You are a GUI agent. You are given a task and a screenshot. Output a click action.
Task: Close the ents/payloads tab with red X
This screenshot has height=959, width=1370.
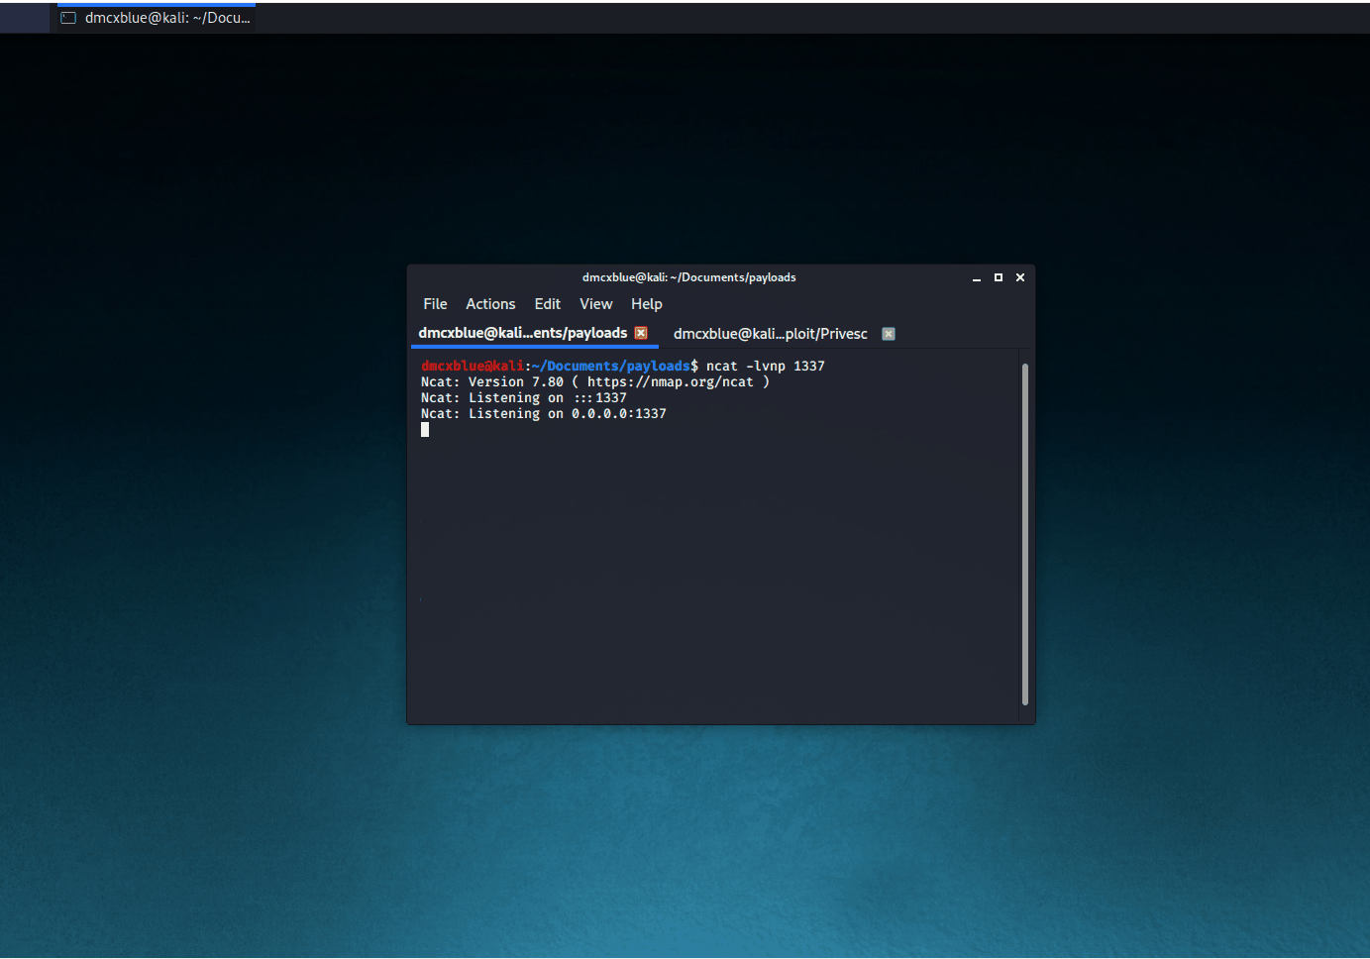(x=641, y=333)
